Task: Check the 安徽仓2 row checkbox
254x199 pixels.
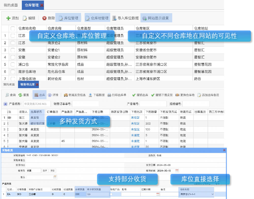Action: tap(13, 57)
